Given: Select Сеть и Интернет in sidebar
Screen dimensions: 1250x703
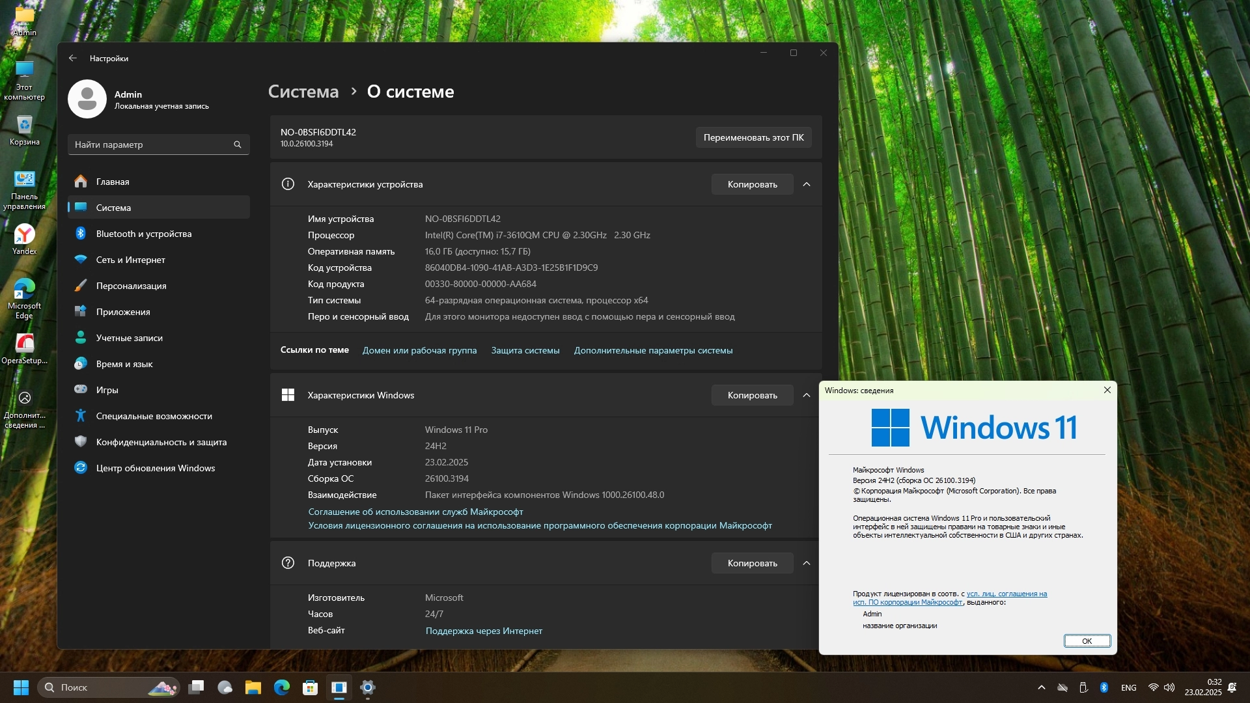Looking at the screenshot, I should [130, 260].
